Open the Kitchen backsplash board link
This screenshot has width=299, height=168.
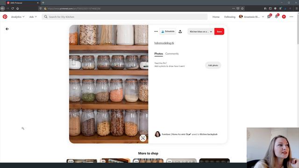pyautogui.click(x=209, y=134)
